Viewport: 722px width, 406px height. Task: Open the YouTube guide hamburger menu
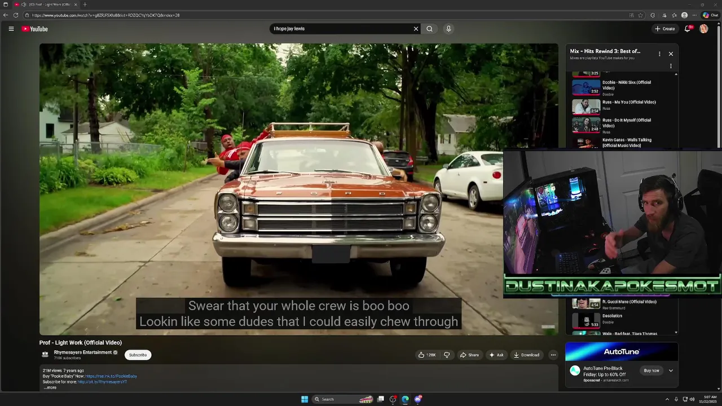tap(11, 29)
